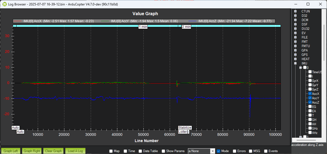
Task: Expand the D32 tree node
Action: [295, 16]
